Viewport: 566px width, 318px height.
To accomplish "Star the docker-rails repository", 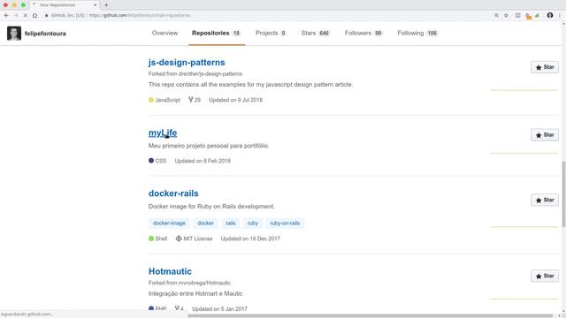I will tap(545, 200).
